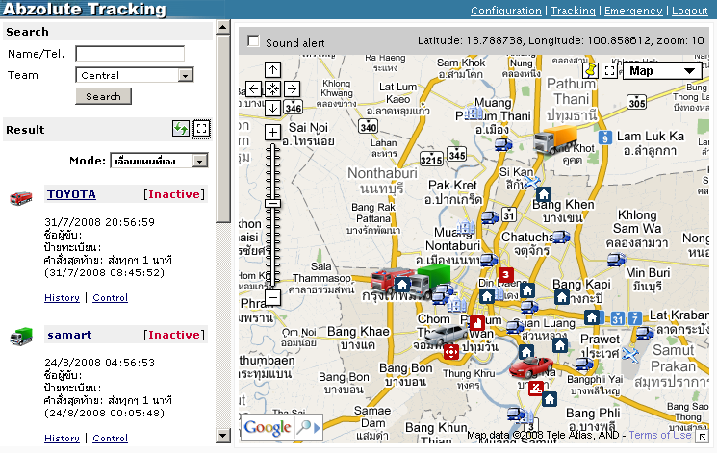Click the samart green truck icon in results
This screenshot has height=453, width=717.
21,337
